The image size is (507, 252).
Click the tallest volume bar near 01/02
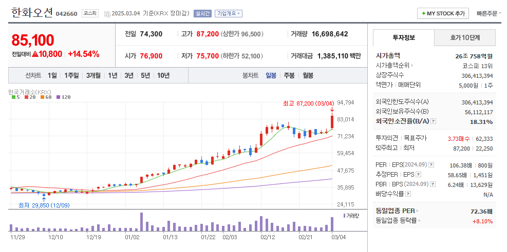[141, 222]
